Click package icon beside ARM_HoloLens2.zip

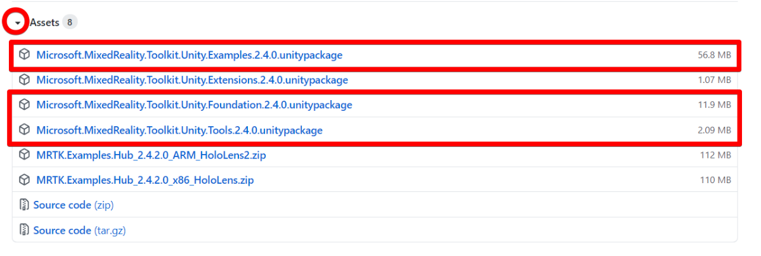[x=25, y=155]
